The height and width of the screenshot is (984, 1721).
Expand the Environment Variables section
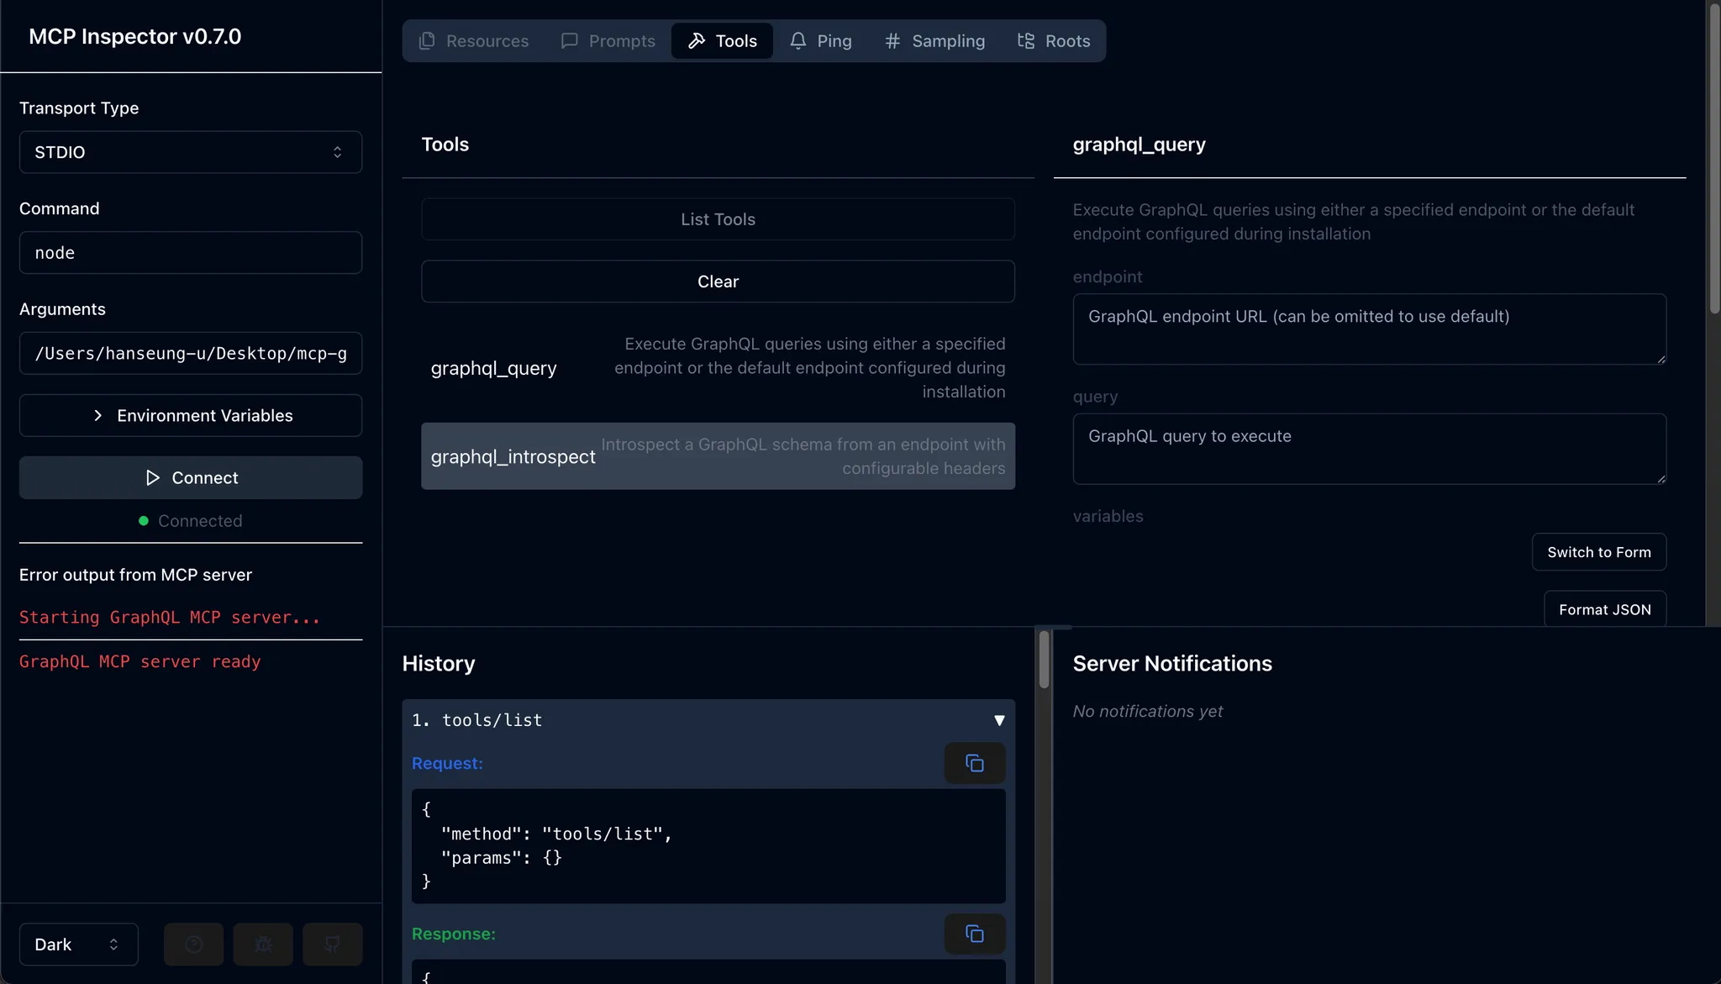point(191,415)
